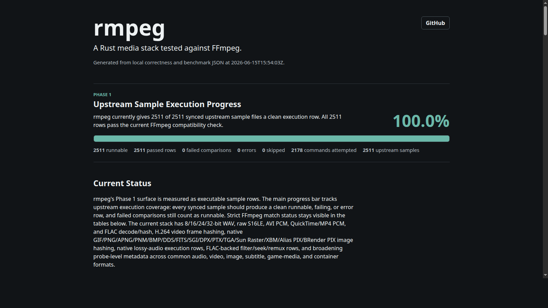This screenshot has height=308, width=548.
Task: Click the 'PHASE 1' label
Action: [102, 95]
